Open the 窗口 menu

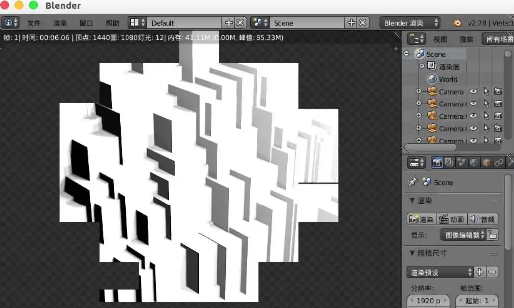[86, 23]
